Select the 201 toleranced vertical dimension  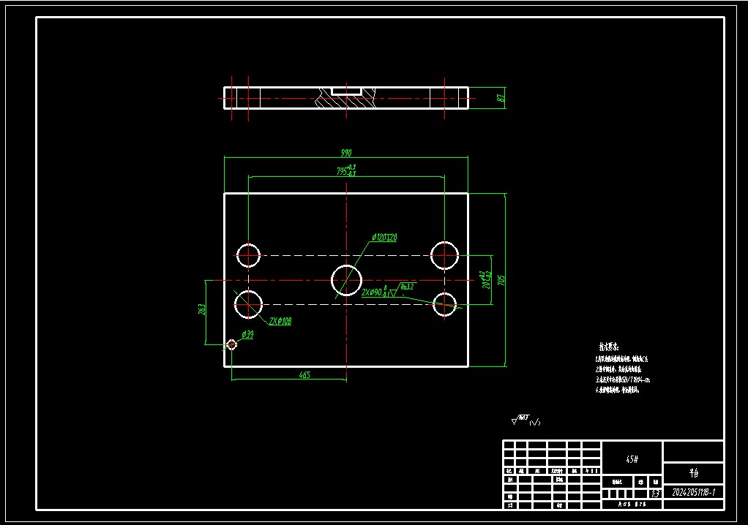[486, 280]
